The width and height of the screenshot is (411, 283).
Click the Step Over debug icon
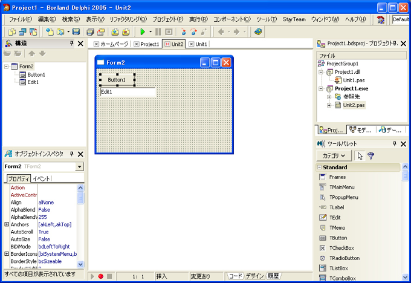193,32
